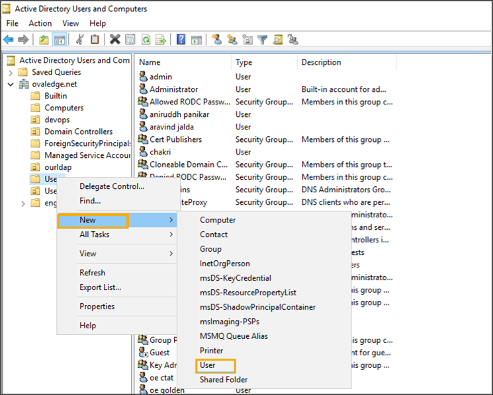Open New submenu arrow
The width and height of the screenshot is (493, 395).
coord(171,220)
